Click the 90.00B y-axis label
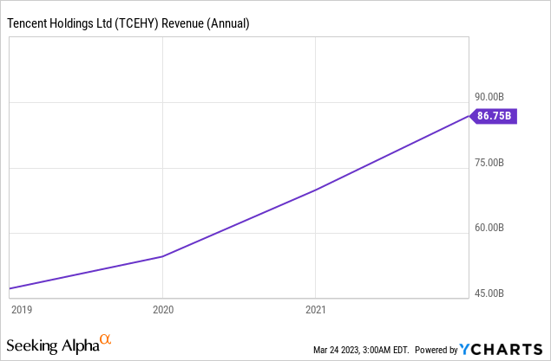The height and width of the screenshot is (361, 551). point(489,97)
